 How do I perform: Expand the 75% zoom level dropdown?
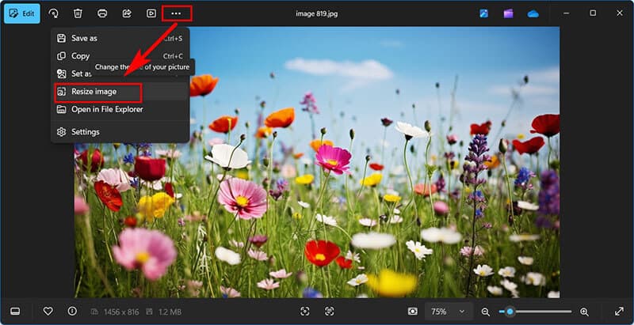point(449,312)
